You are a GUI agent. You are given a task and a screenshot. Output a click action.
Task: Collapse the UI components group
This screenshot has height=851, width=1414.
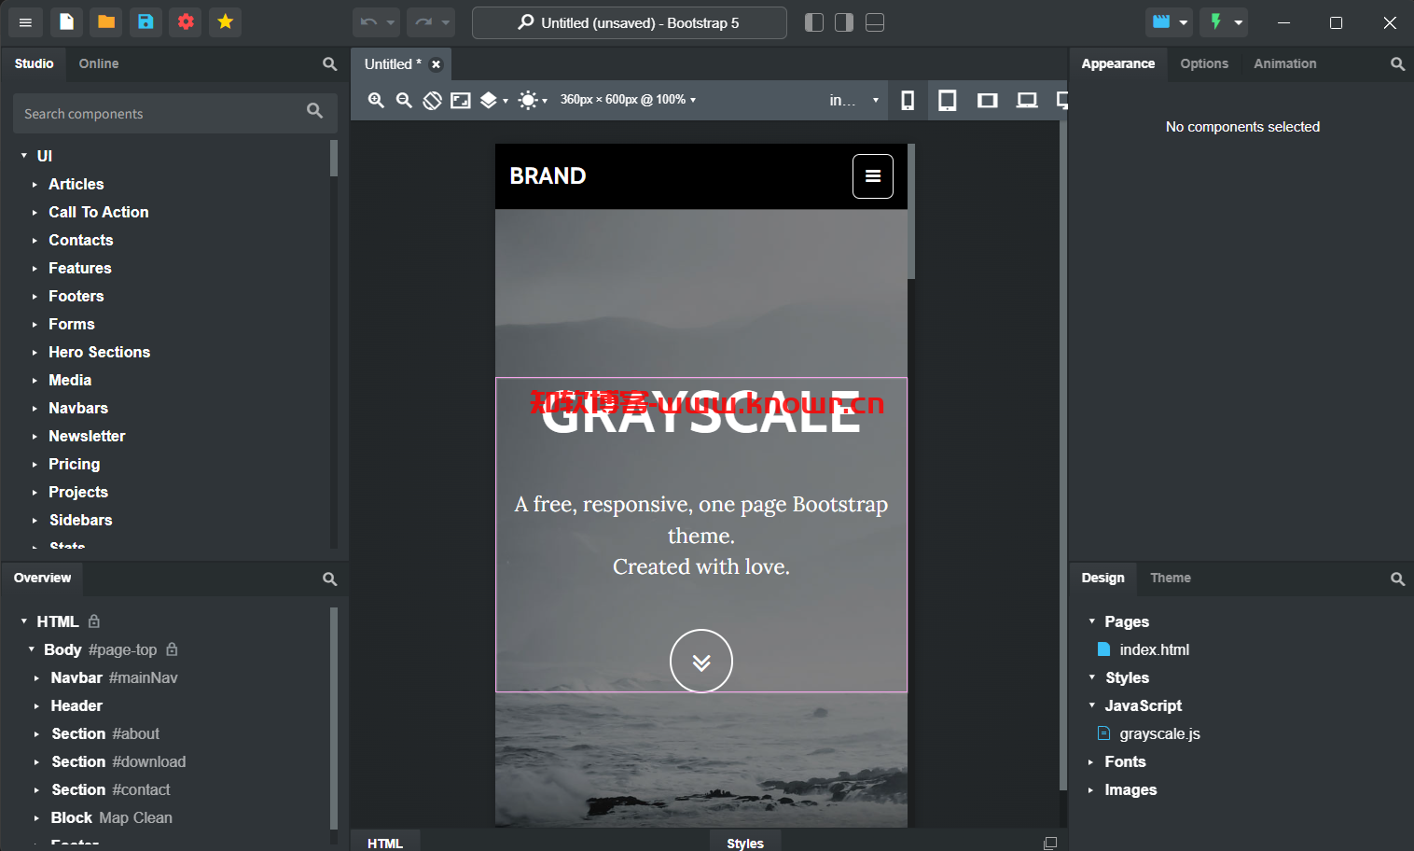click(x=24, y=156)
